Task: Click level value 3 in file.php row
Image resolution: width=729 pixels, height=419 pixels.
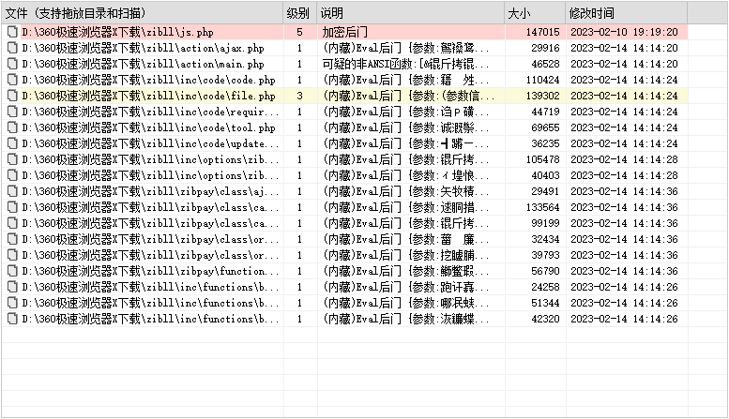Action: pyautogui.click(x=300, y=96)
